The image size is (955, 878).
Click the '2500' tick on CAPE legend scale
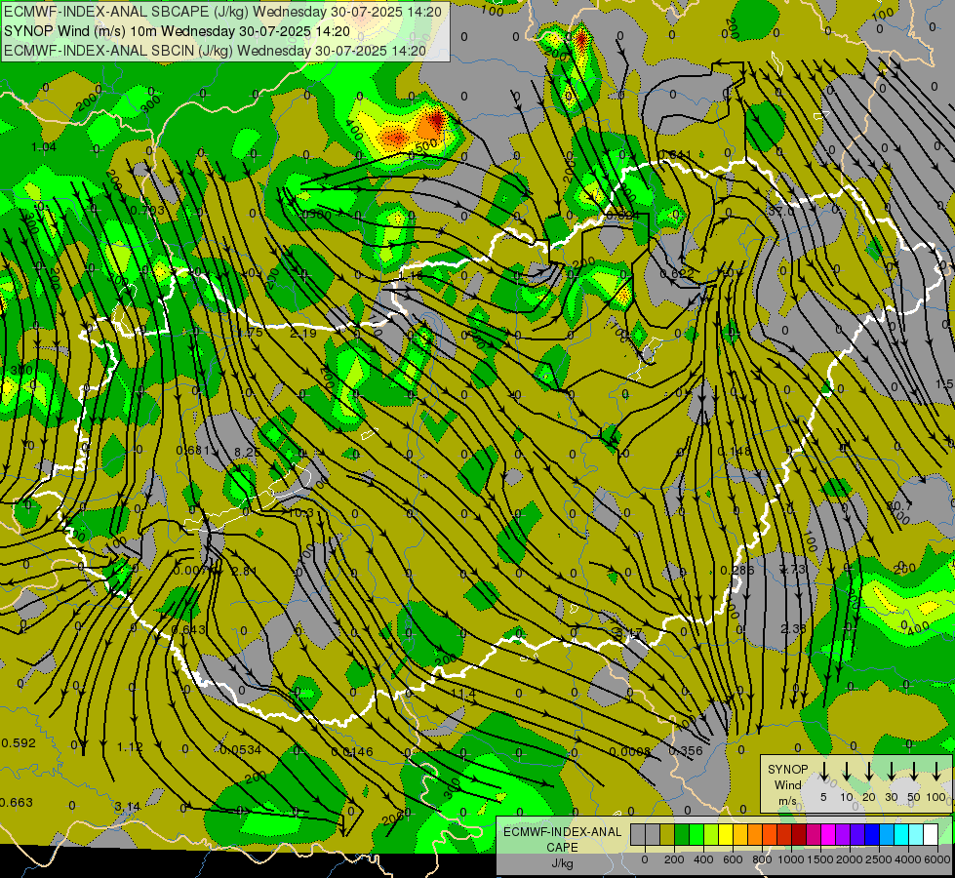[878, 859]
